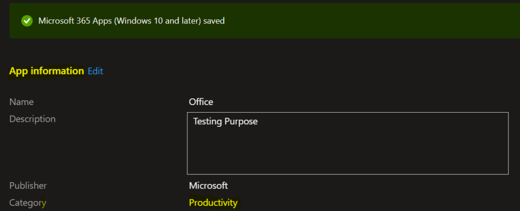The width and height of the screenshot is (520, 211).
Task: Click the Category field label
Action: coord(27,202)
